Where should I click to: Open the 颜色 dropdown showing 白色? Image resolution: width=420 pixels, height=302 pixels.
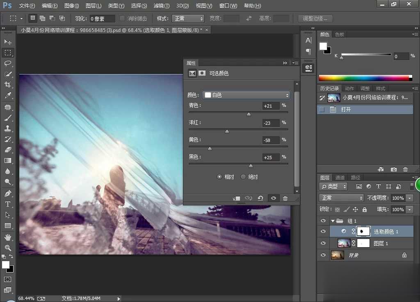[x=247, y=95]
